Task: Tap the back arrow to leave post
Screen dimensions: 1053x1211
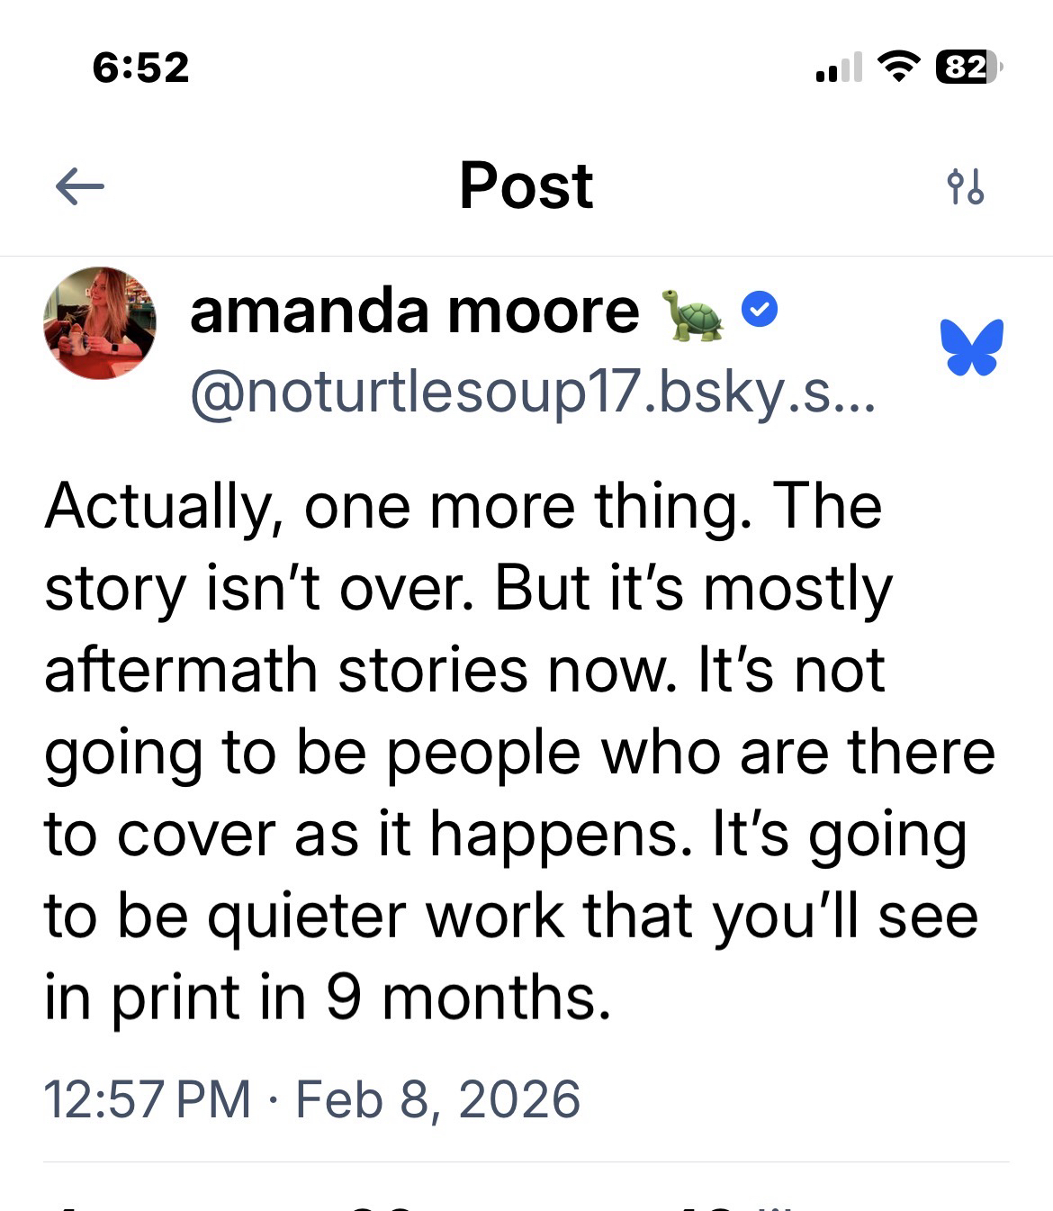Action: click(80, 187)
